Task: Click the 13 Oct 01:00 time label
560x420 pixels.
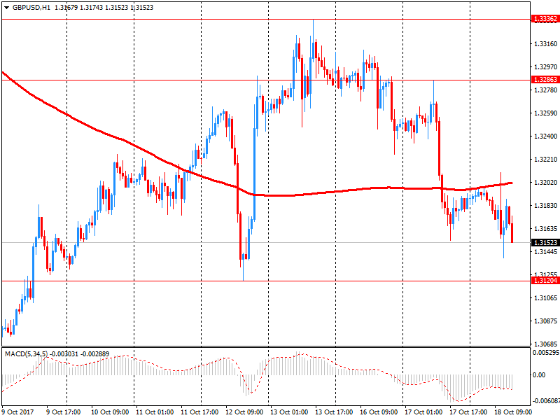Action: click(x=289, y=412)
